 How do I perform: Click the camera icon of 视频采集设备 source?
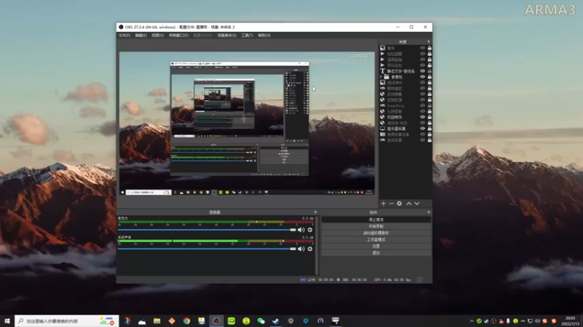click(x=382, y=134)
